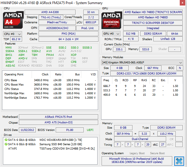Click the 32 nm process field
Screen dimensions: 187x167
click(91, 12)
